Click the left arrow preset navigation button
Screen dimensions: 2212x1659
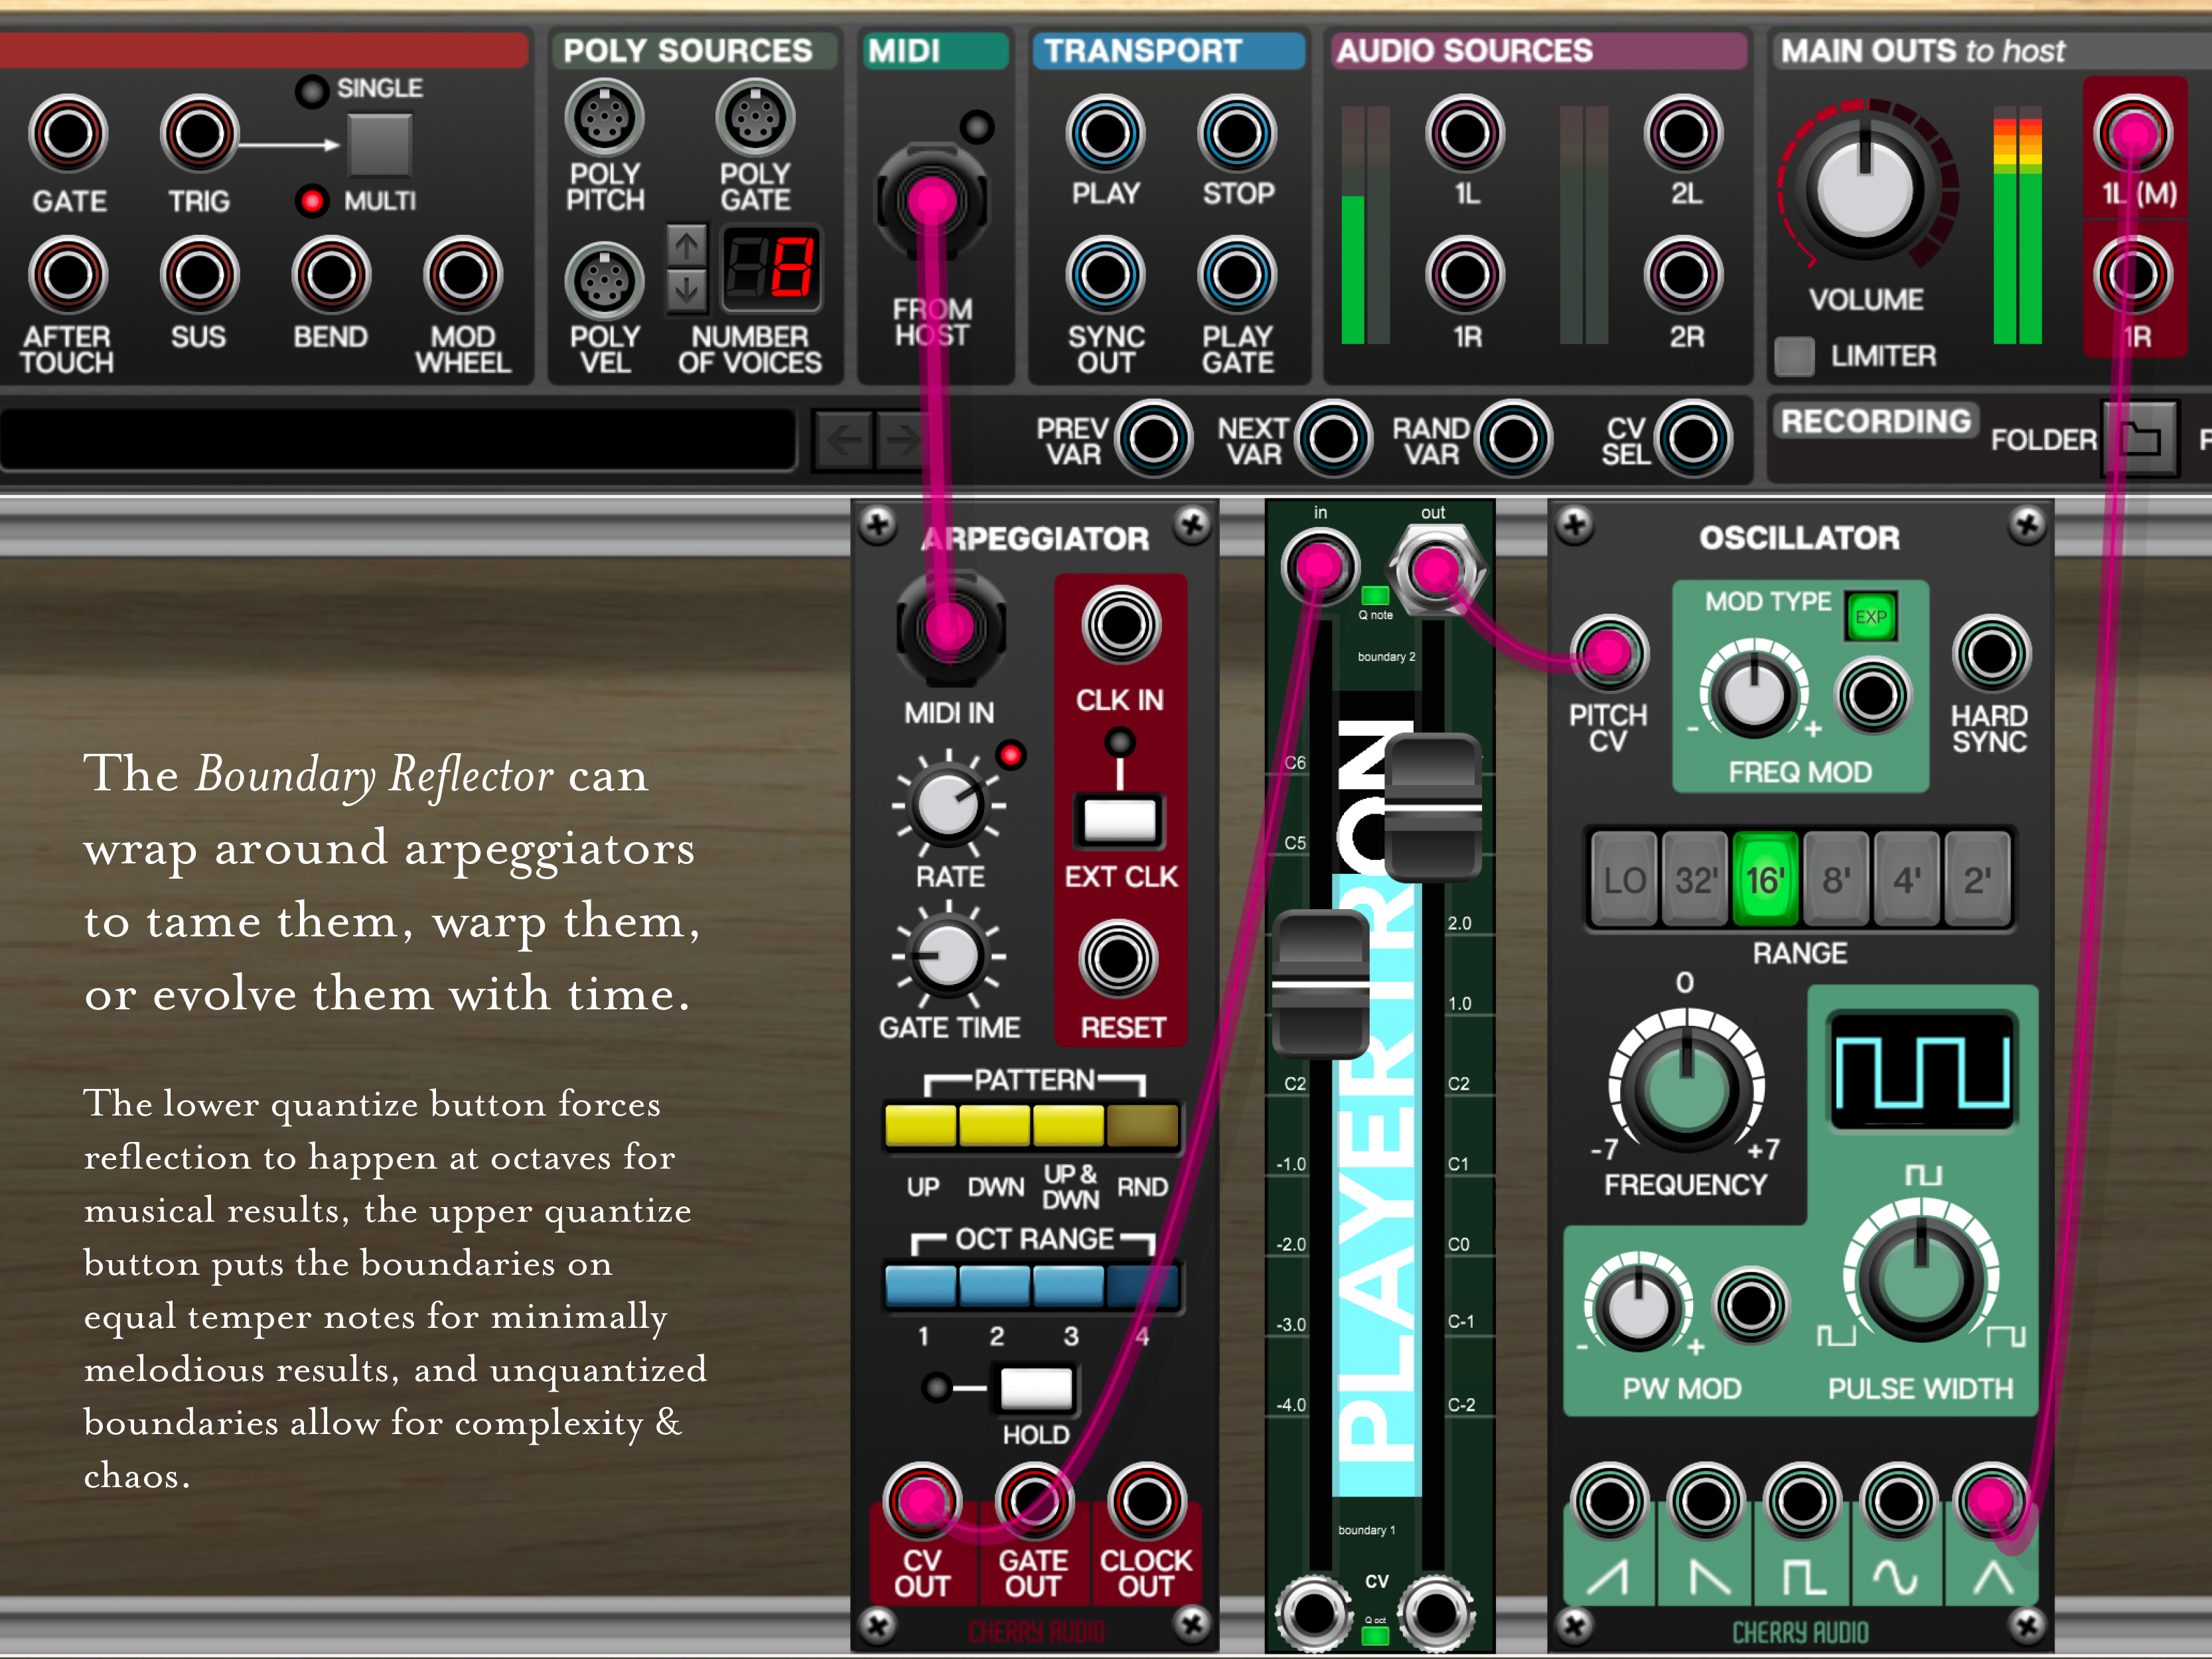click(x=843, y=439)
